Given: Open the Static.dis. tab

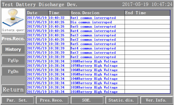Looking at the screenshot, I should click(x=121, y=100).
